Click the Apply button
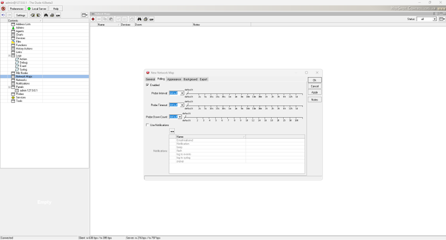Image resolution: width=446 pixels, height=240 pixels. pyautogui.click(x=315, y=92)
